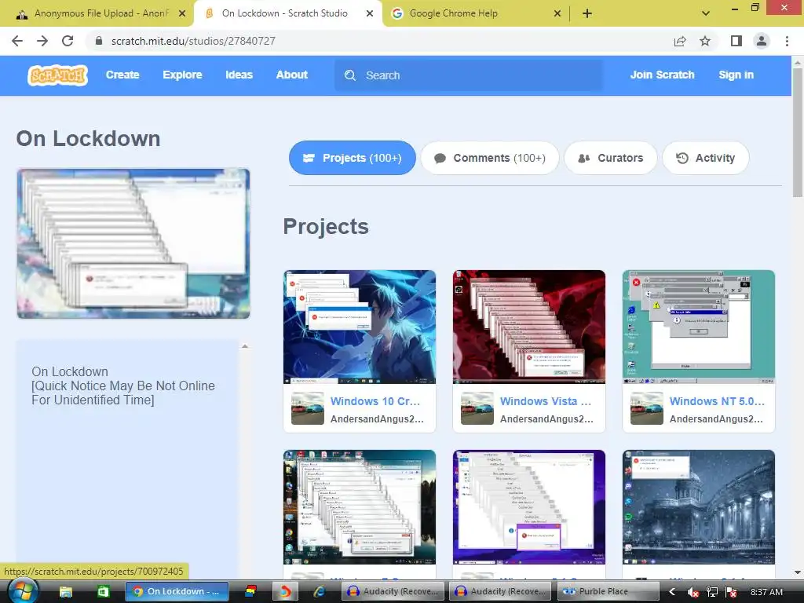Open the Windows Vista project thumbnail
This screenshot has height=603, width=804.
point(529,327)
